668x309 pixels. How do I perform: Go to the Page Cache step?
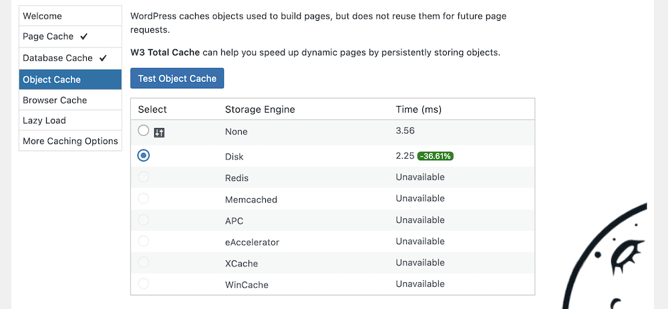coord(48,37)
